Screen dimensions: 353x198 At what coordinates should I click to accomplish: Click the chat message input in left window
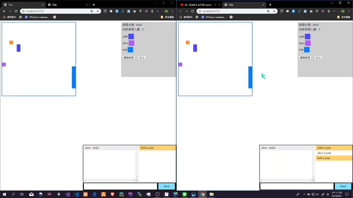(x=121, y=186)
